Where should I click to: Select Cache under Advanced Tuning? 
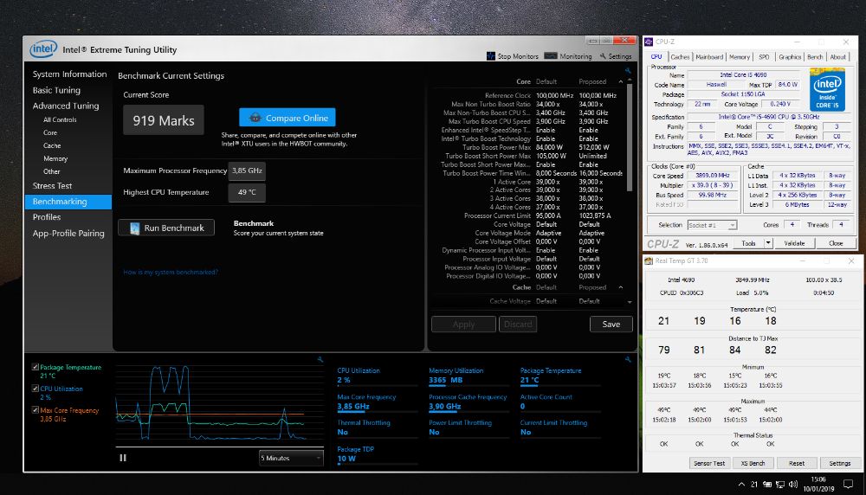(x=52, y=145)
